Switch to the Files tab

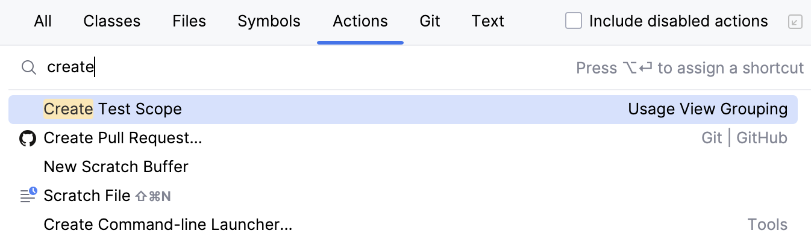[189, 22]
